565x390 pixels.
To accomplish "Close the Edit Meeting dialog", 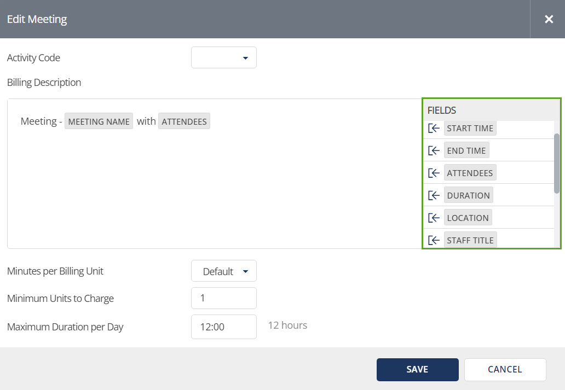I will tap(549, 19).
